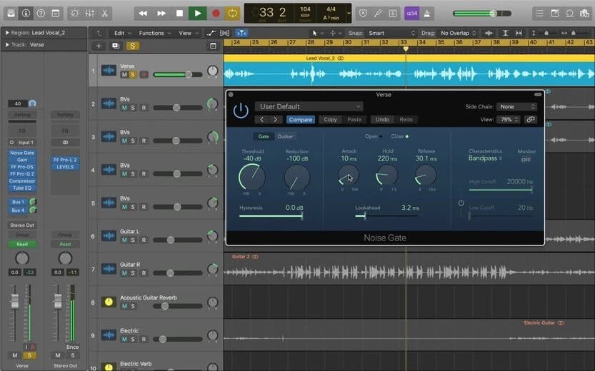The height and width of the screenshot is (371, 595).
Task: Click the Paste button in plug-in header
Action: click(x=354, y=119)
